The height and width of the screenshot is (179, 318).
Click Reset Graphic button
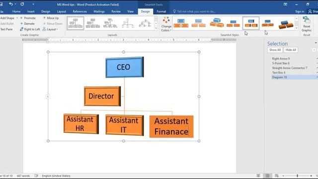tap(307, 24)
